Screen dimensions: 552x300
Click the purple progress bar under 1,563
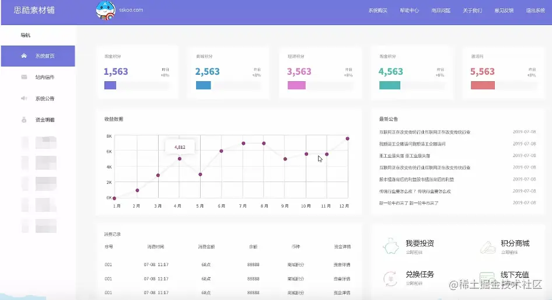pyautogui.click(x=110, y=85)
